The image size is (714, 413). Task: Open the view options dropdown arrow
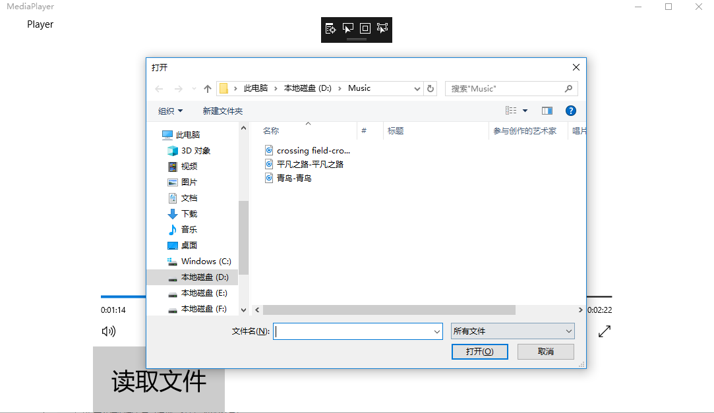pyautogui.click(x=525, y=111)
